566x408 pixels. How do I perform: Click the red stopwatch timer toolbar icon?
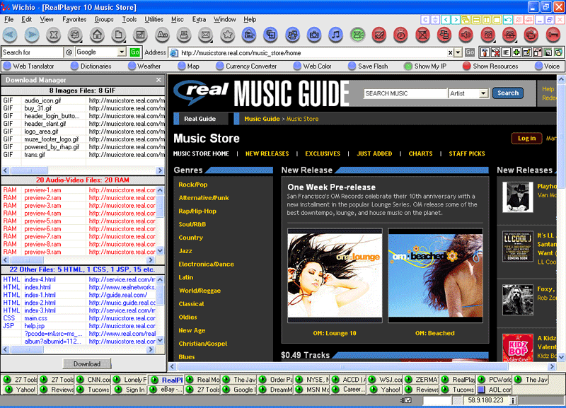pos(400,35)
